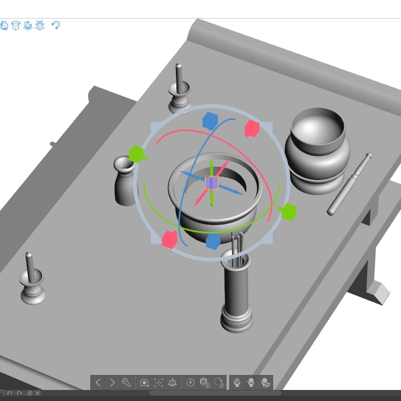The height and width of the screenshot is (401, 401).
Task: Click the timer dial icon in the bottom toolbar
Action: click(190, 382)
